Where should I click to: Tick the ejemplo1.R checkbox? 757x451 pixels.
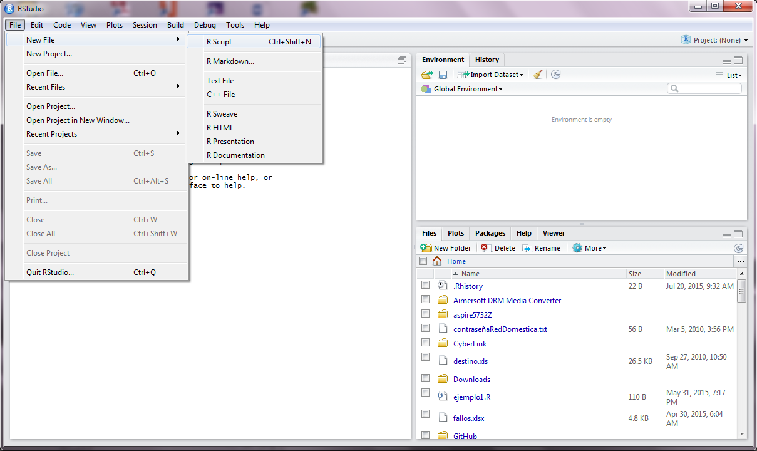425,393
